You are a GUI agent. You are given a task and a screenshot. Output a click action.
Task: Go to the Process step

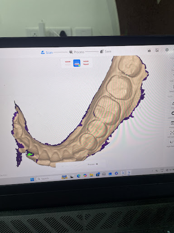pos(77,52)
